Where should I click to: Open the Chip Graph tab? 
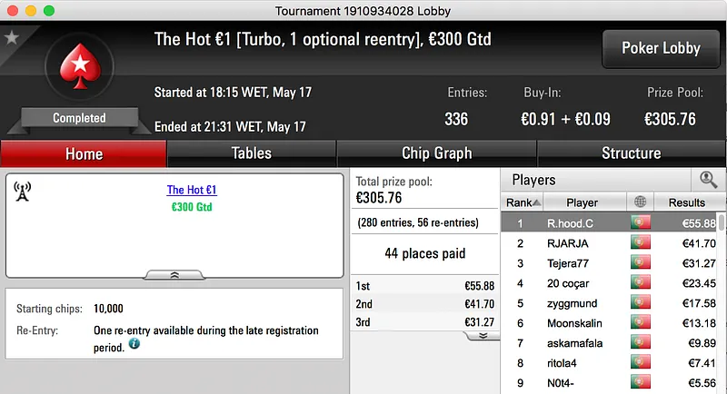pos(436,153)
